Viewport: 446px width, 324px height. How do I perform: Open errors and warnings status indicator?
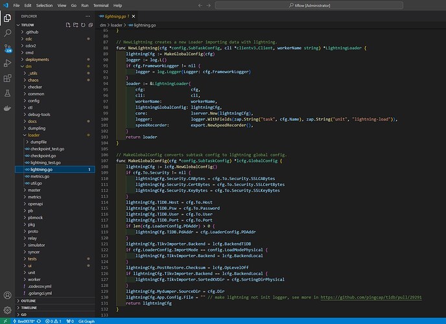click(53, 321)
